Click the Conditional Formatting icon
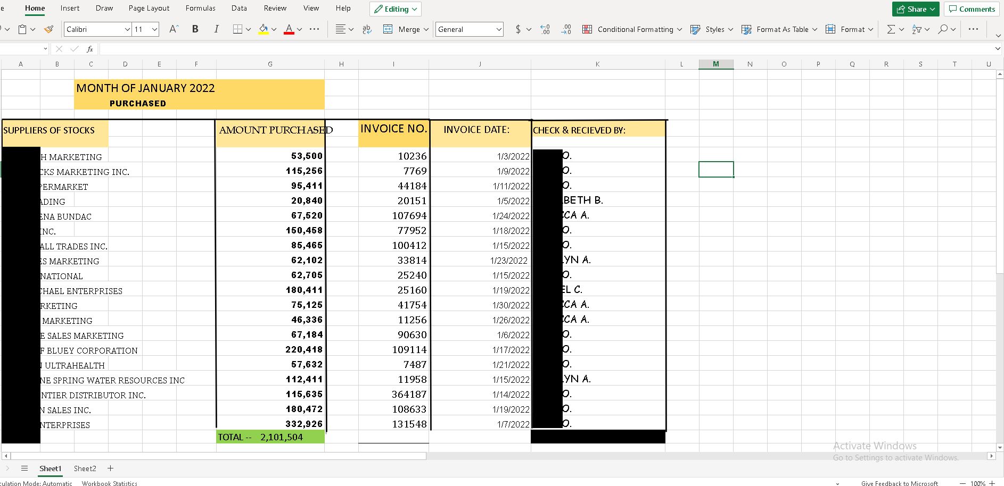 pyautogui.click(x=587, y=29)
